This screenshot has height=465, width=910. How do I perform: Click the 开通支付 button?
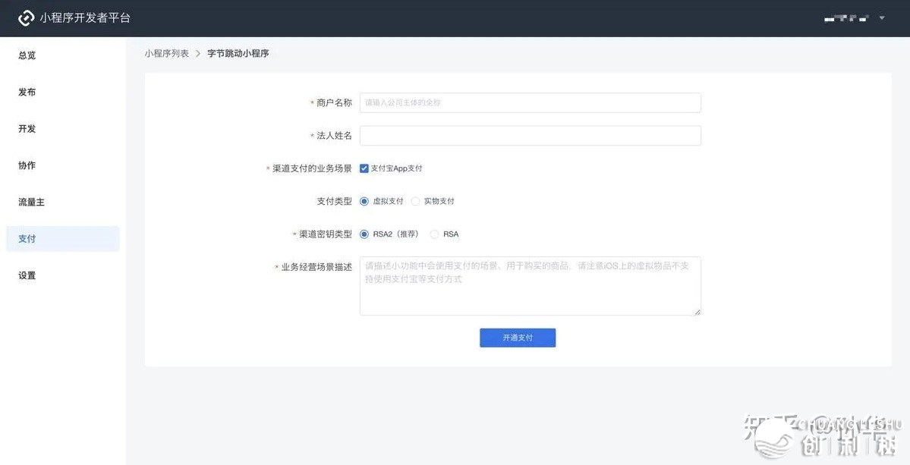pos(518,338)
